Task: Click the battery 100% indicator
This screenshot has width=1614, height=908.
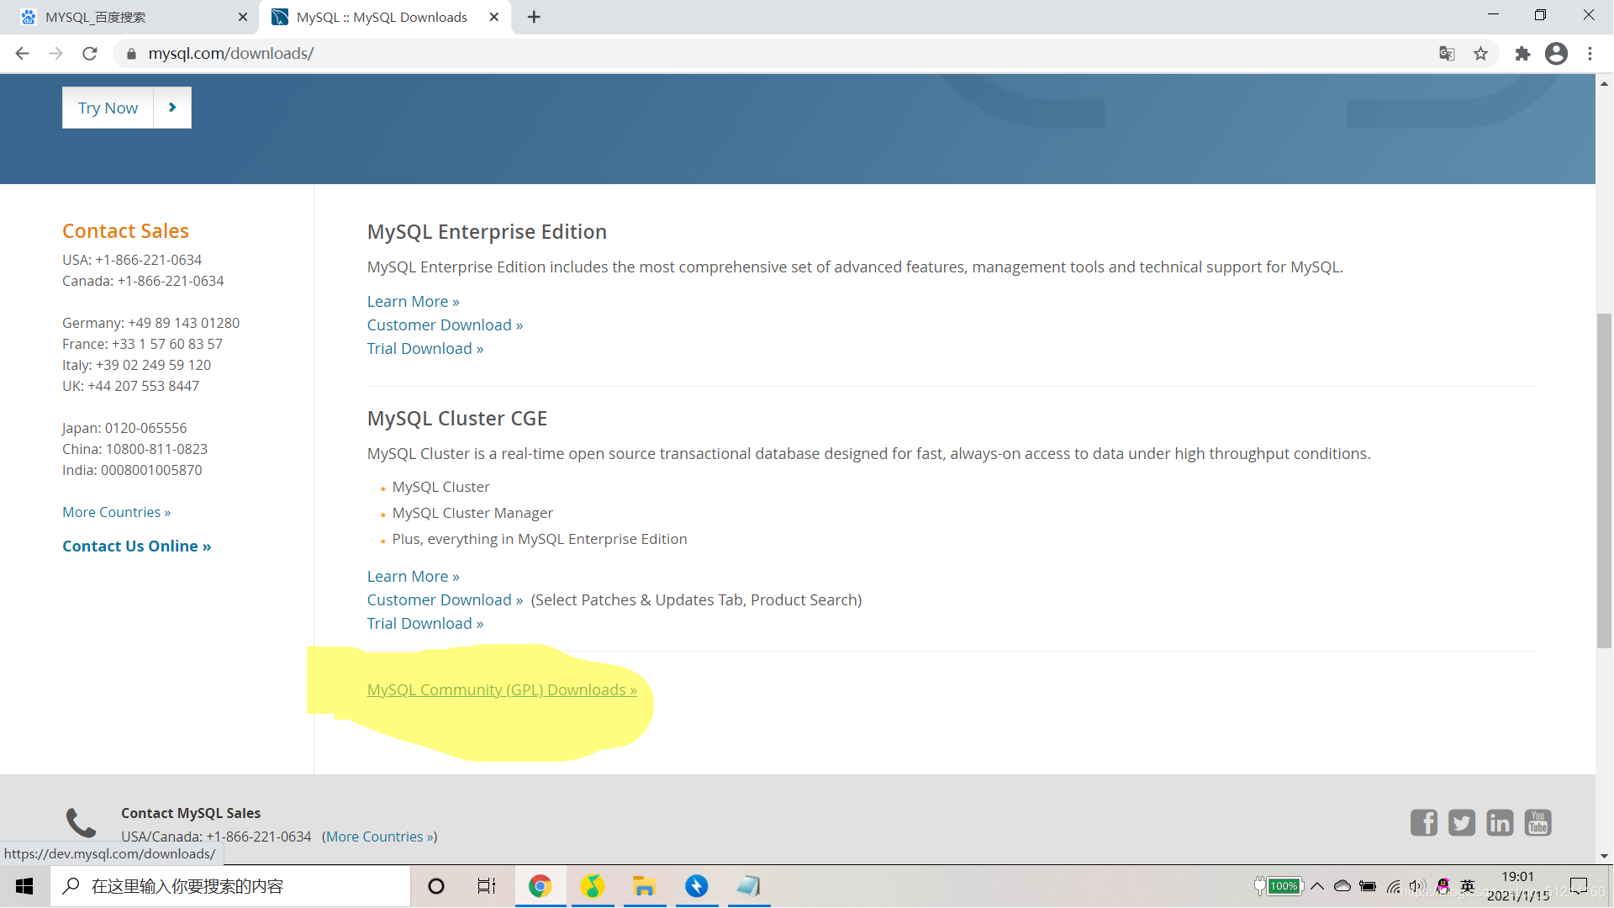Action: pyautogui.click(x=1278, y=886)
